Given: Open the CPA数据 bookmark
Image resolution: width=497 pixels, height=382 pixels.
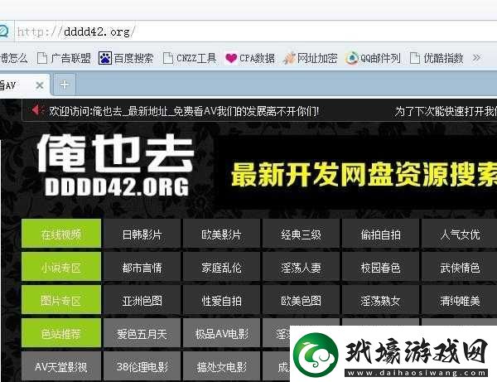Looking at the screenshot, I should pos(250,58).
